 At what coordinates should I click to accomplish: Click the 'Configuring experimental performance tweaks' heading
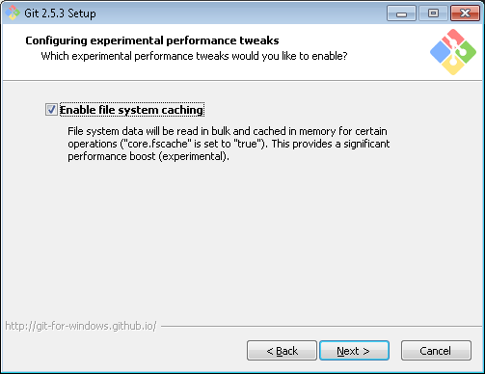pyautogui.click(x=152, y=40)
